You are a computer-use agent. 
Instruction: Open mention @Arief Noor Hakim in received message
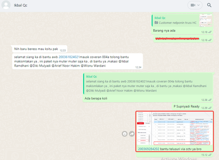pos(66,66)
